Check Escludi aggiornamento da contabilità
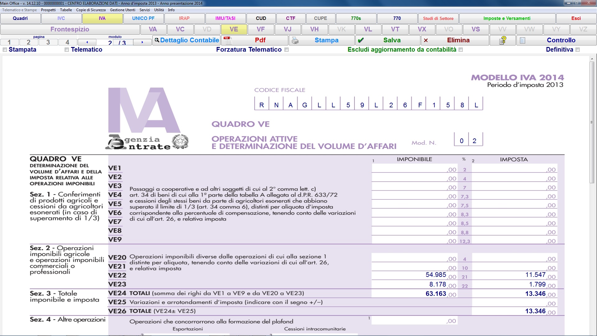 point(461,49)
